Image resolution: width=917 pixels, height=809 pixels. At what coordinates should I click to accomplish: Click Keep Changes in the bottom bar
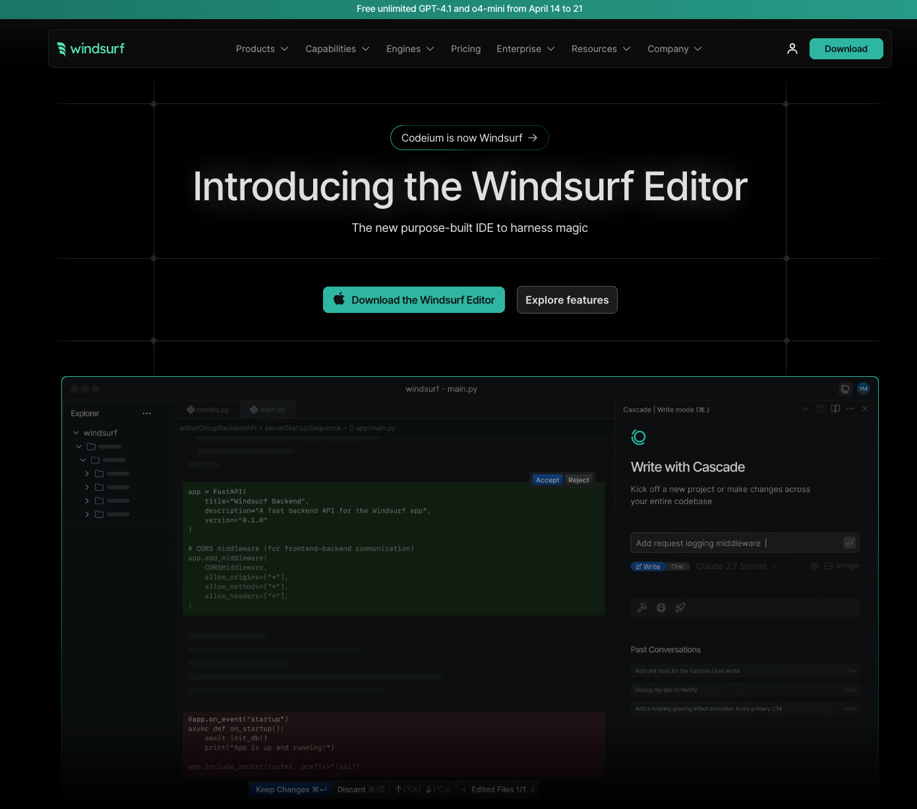click(291, 789)
